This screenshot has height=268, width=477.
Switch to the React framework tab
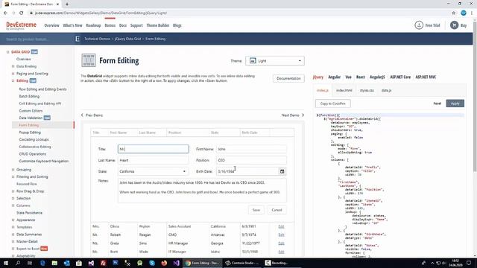coord(361,77)
